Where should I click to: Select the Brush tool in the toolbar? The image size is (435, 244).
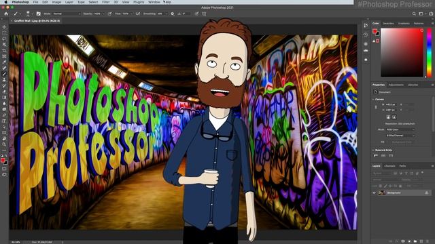coord(4,74)
